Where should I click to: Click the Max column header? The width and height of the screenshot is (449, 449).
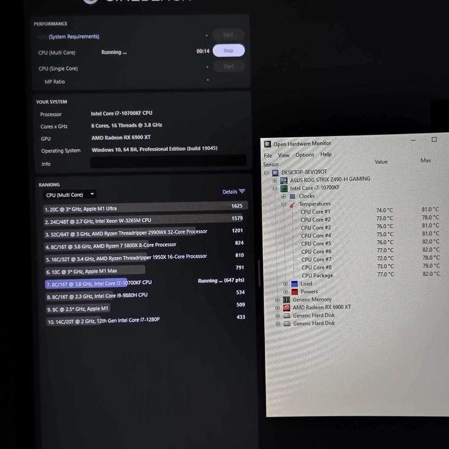click(x=425, y=160)
